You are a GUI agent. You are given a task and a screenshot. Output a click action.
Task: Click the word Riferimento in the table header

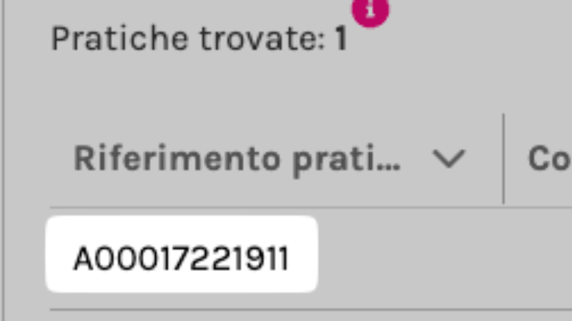tap(177, 158)
